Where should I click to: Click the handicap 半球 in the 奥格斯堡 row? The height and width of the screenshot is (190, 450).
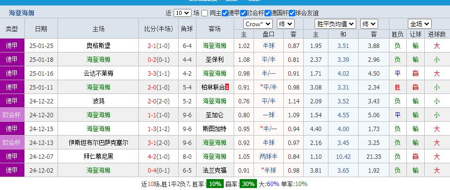268,46
